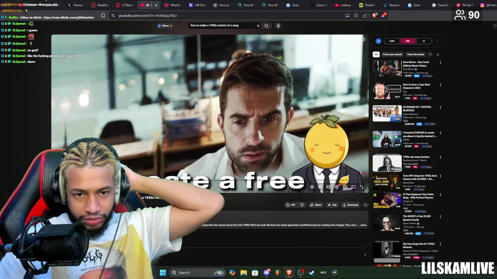The image size is (497, 279).
Task: Open Dave Blunts Hey Curtis video thumbnail
Action: tap(387, 69)
